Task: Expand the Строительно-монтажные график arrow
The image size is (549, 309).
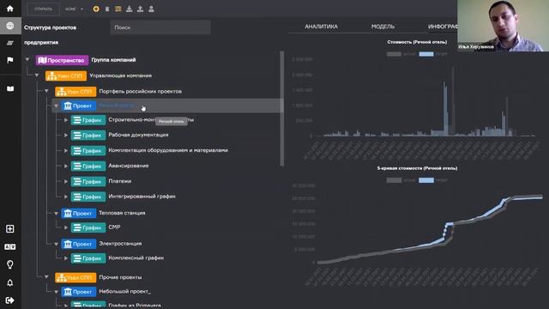Action: coord(66,120)
